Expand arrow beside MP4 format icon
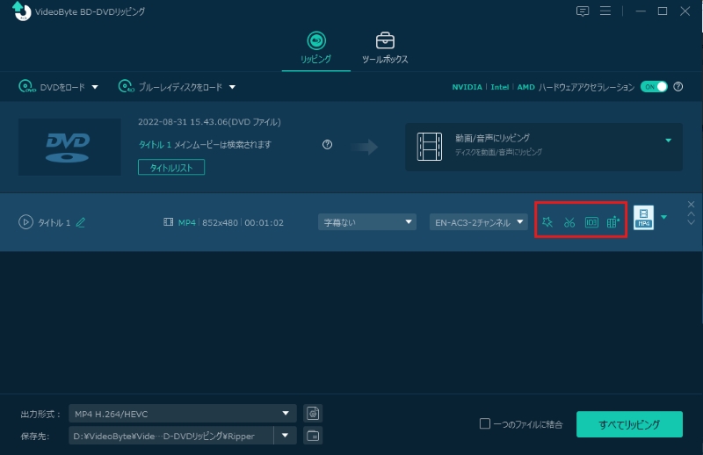This screenshot has width=703, height=455. [x=664, y=218]
